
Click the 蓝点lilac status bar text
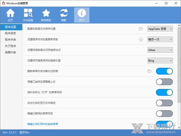(24, 132)
